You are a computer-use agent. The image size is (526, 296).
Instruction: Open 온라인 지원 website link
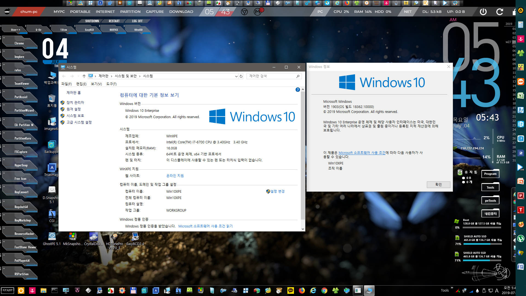pos(175,176)
